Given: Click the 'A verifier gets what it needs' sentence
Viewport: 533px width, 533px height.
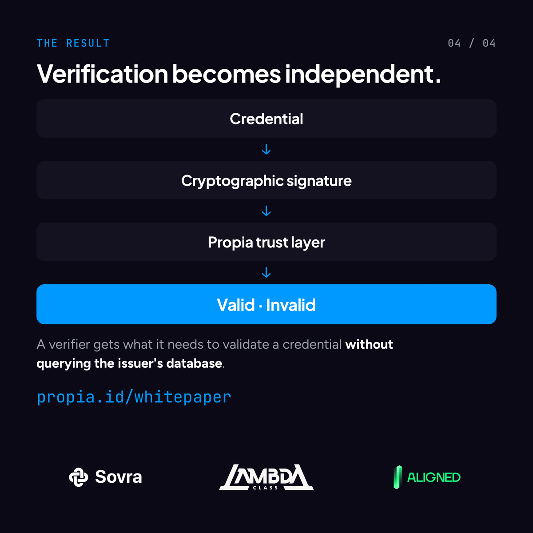Looking at the screenshot, I should tap(215, 354).
